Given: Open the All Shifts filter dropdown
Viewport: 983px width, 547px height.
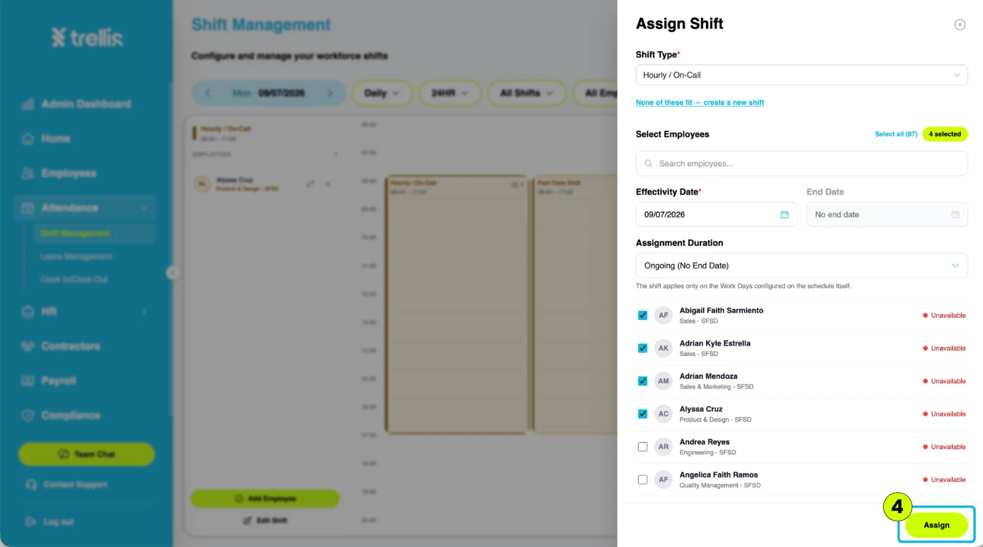Looking at the screenshot, I should (x=527, y=93).
